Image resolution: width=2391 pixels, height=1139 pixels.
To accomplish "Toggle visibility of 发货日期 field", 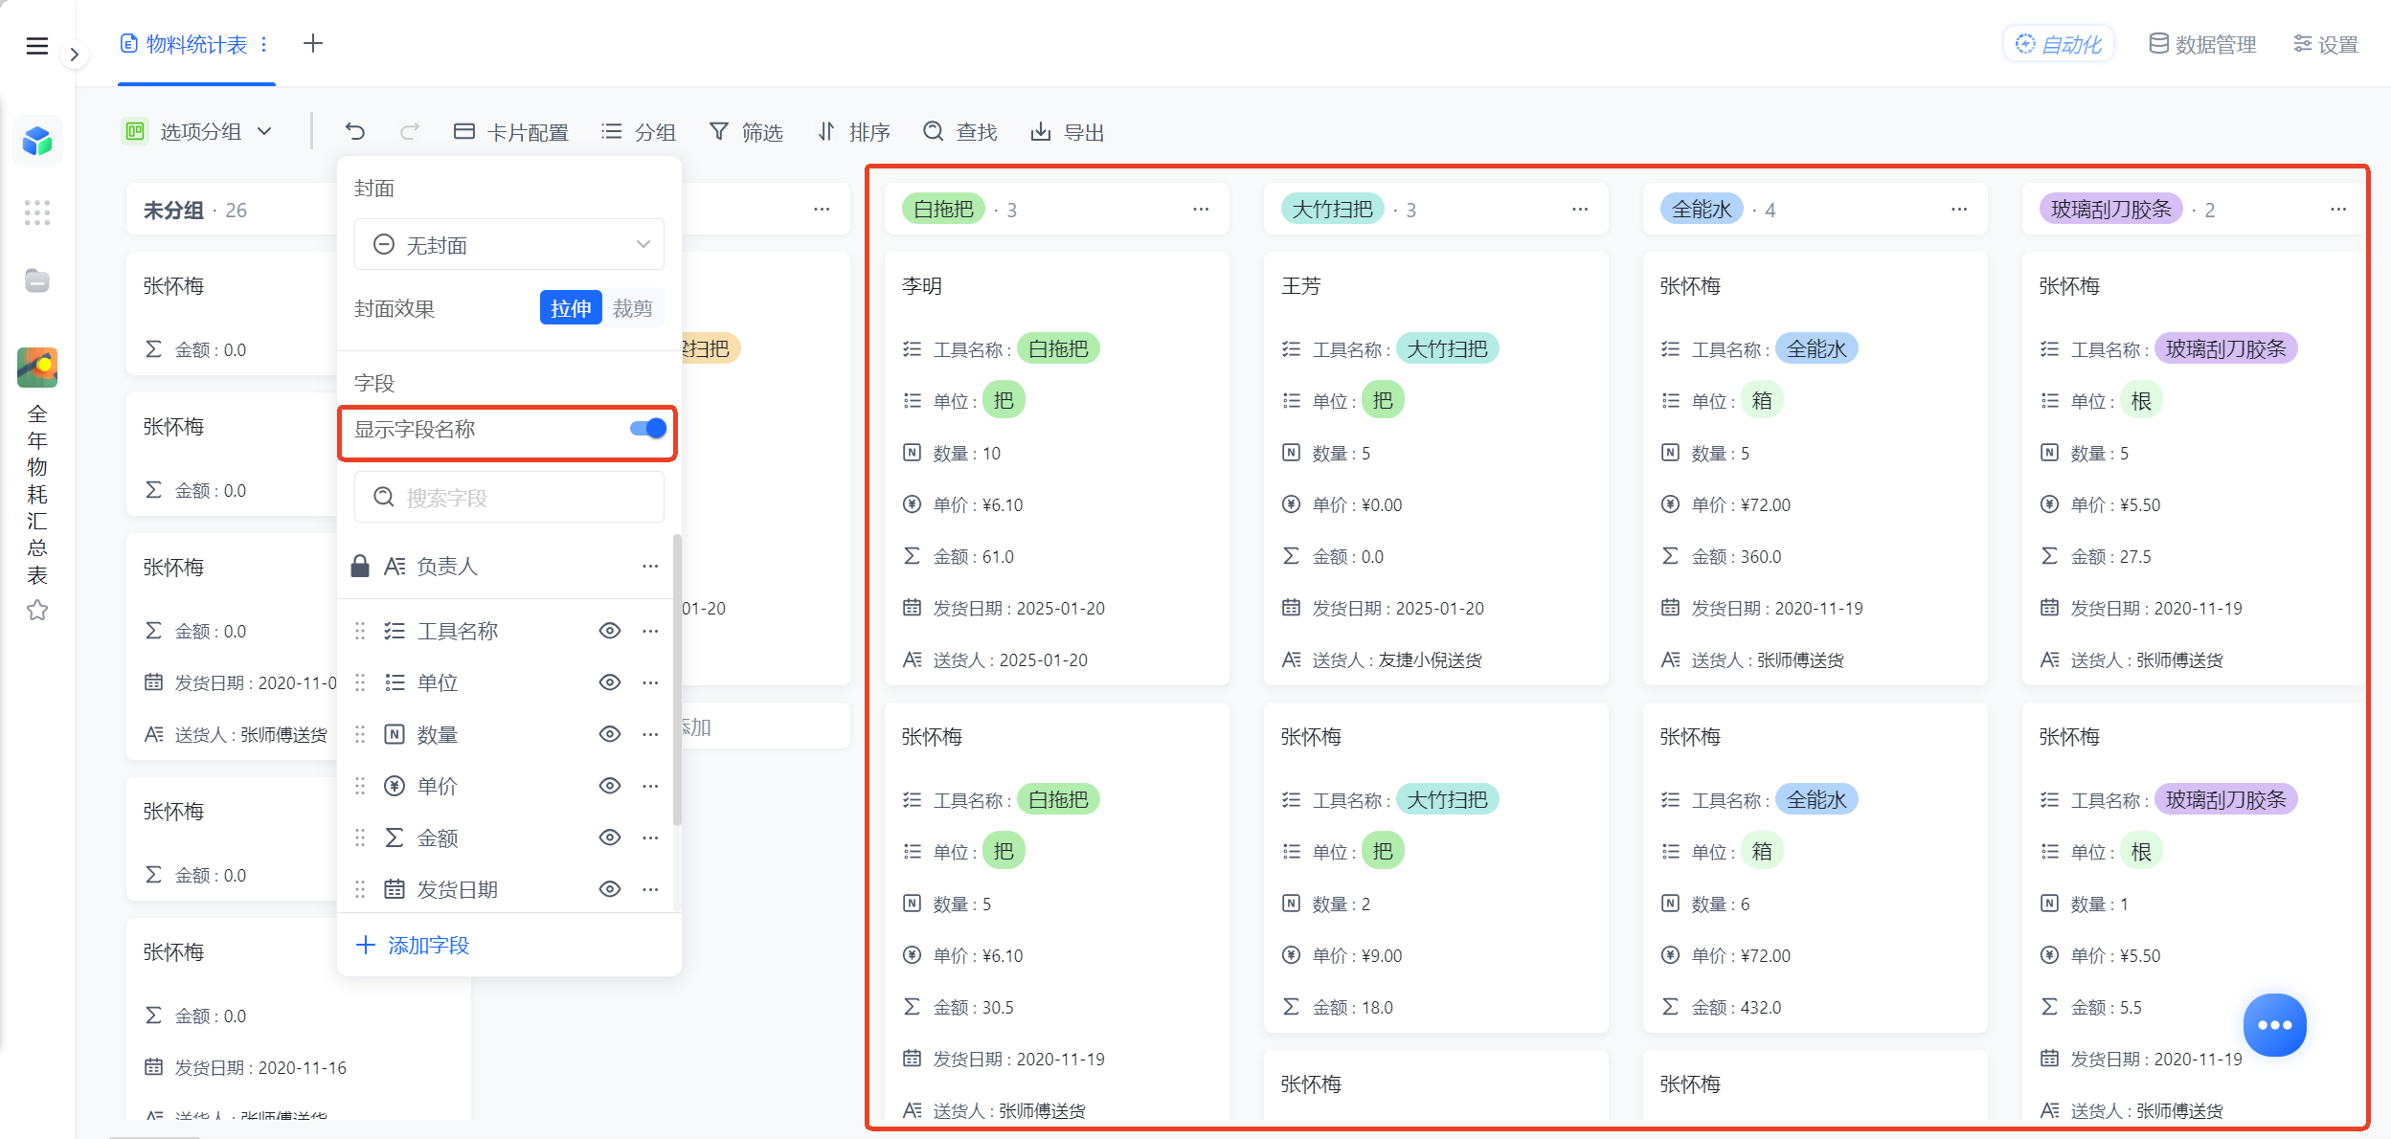I will [x=610, y=889].
